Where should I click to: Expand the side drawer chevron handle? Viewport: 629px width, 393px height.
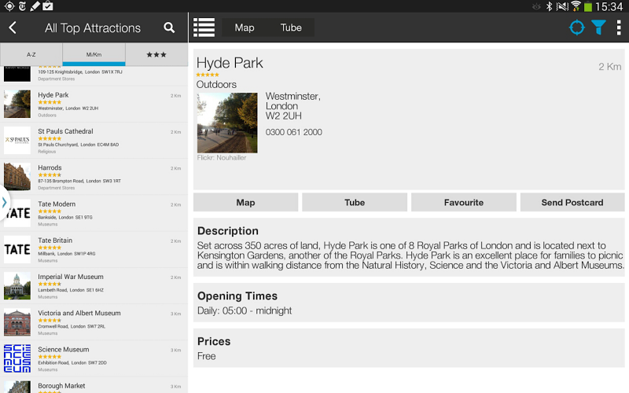tap(5, 202)
